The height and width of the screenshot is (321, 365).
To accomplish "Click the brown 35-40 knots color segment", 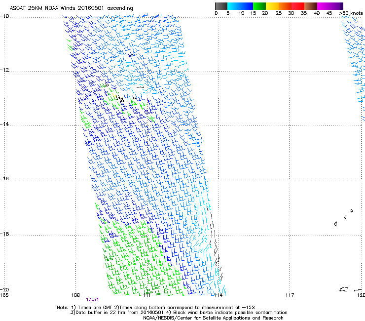I will pos(311,6).
